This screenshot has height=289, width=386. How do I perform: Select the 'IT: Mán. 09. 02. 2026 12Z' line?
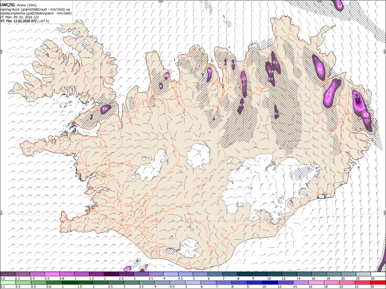[20, 17]
